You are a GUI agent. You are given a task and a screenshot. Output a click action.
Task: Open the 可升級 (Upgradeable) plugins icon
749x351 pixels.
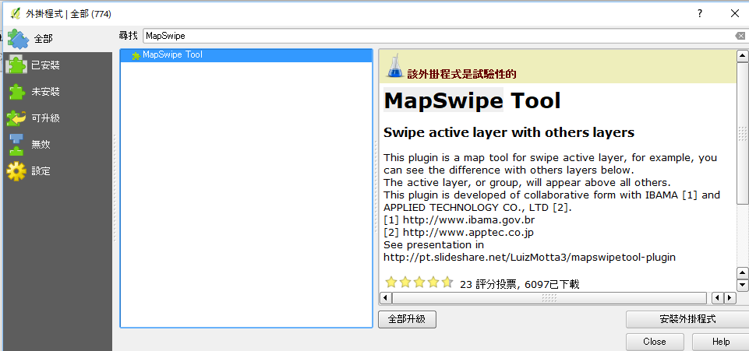coord(16,118)
